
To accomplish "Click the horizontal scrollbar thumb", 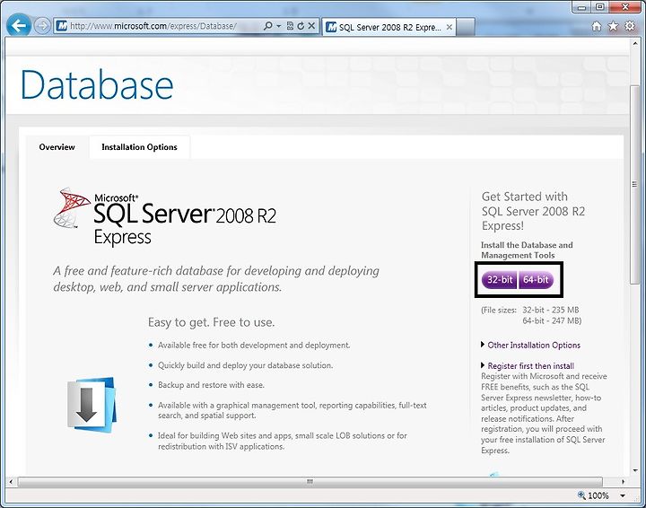I will 310,481.
